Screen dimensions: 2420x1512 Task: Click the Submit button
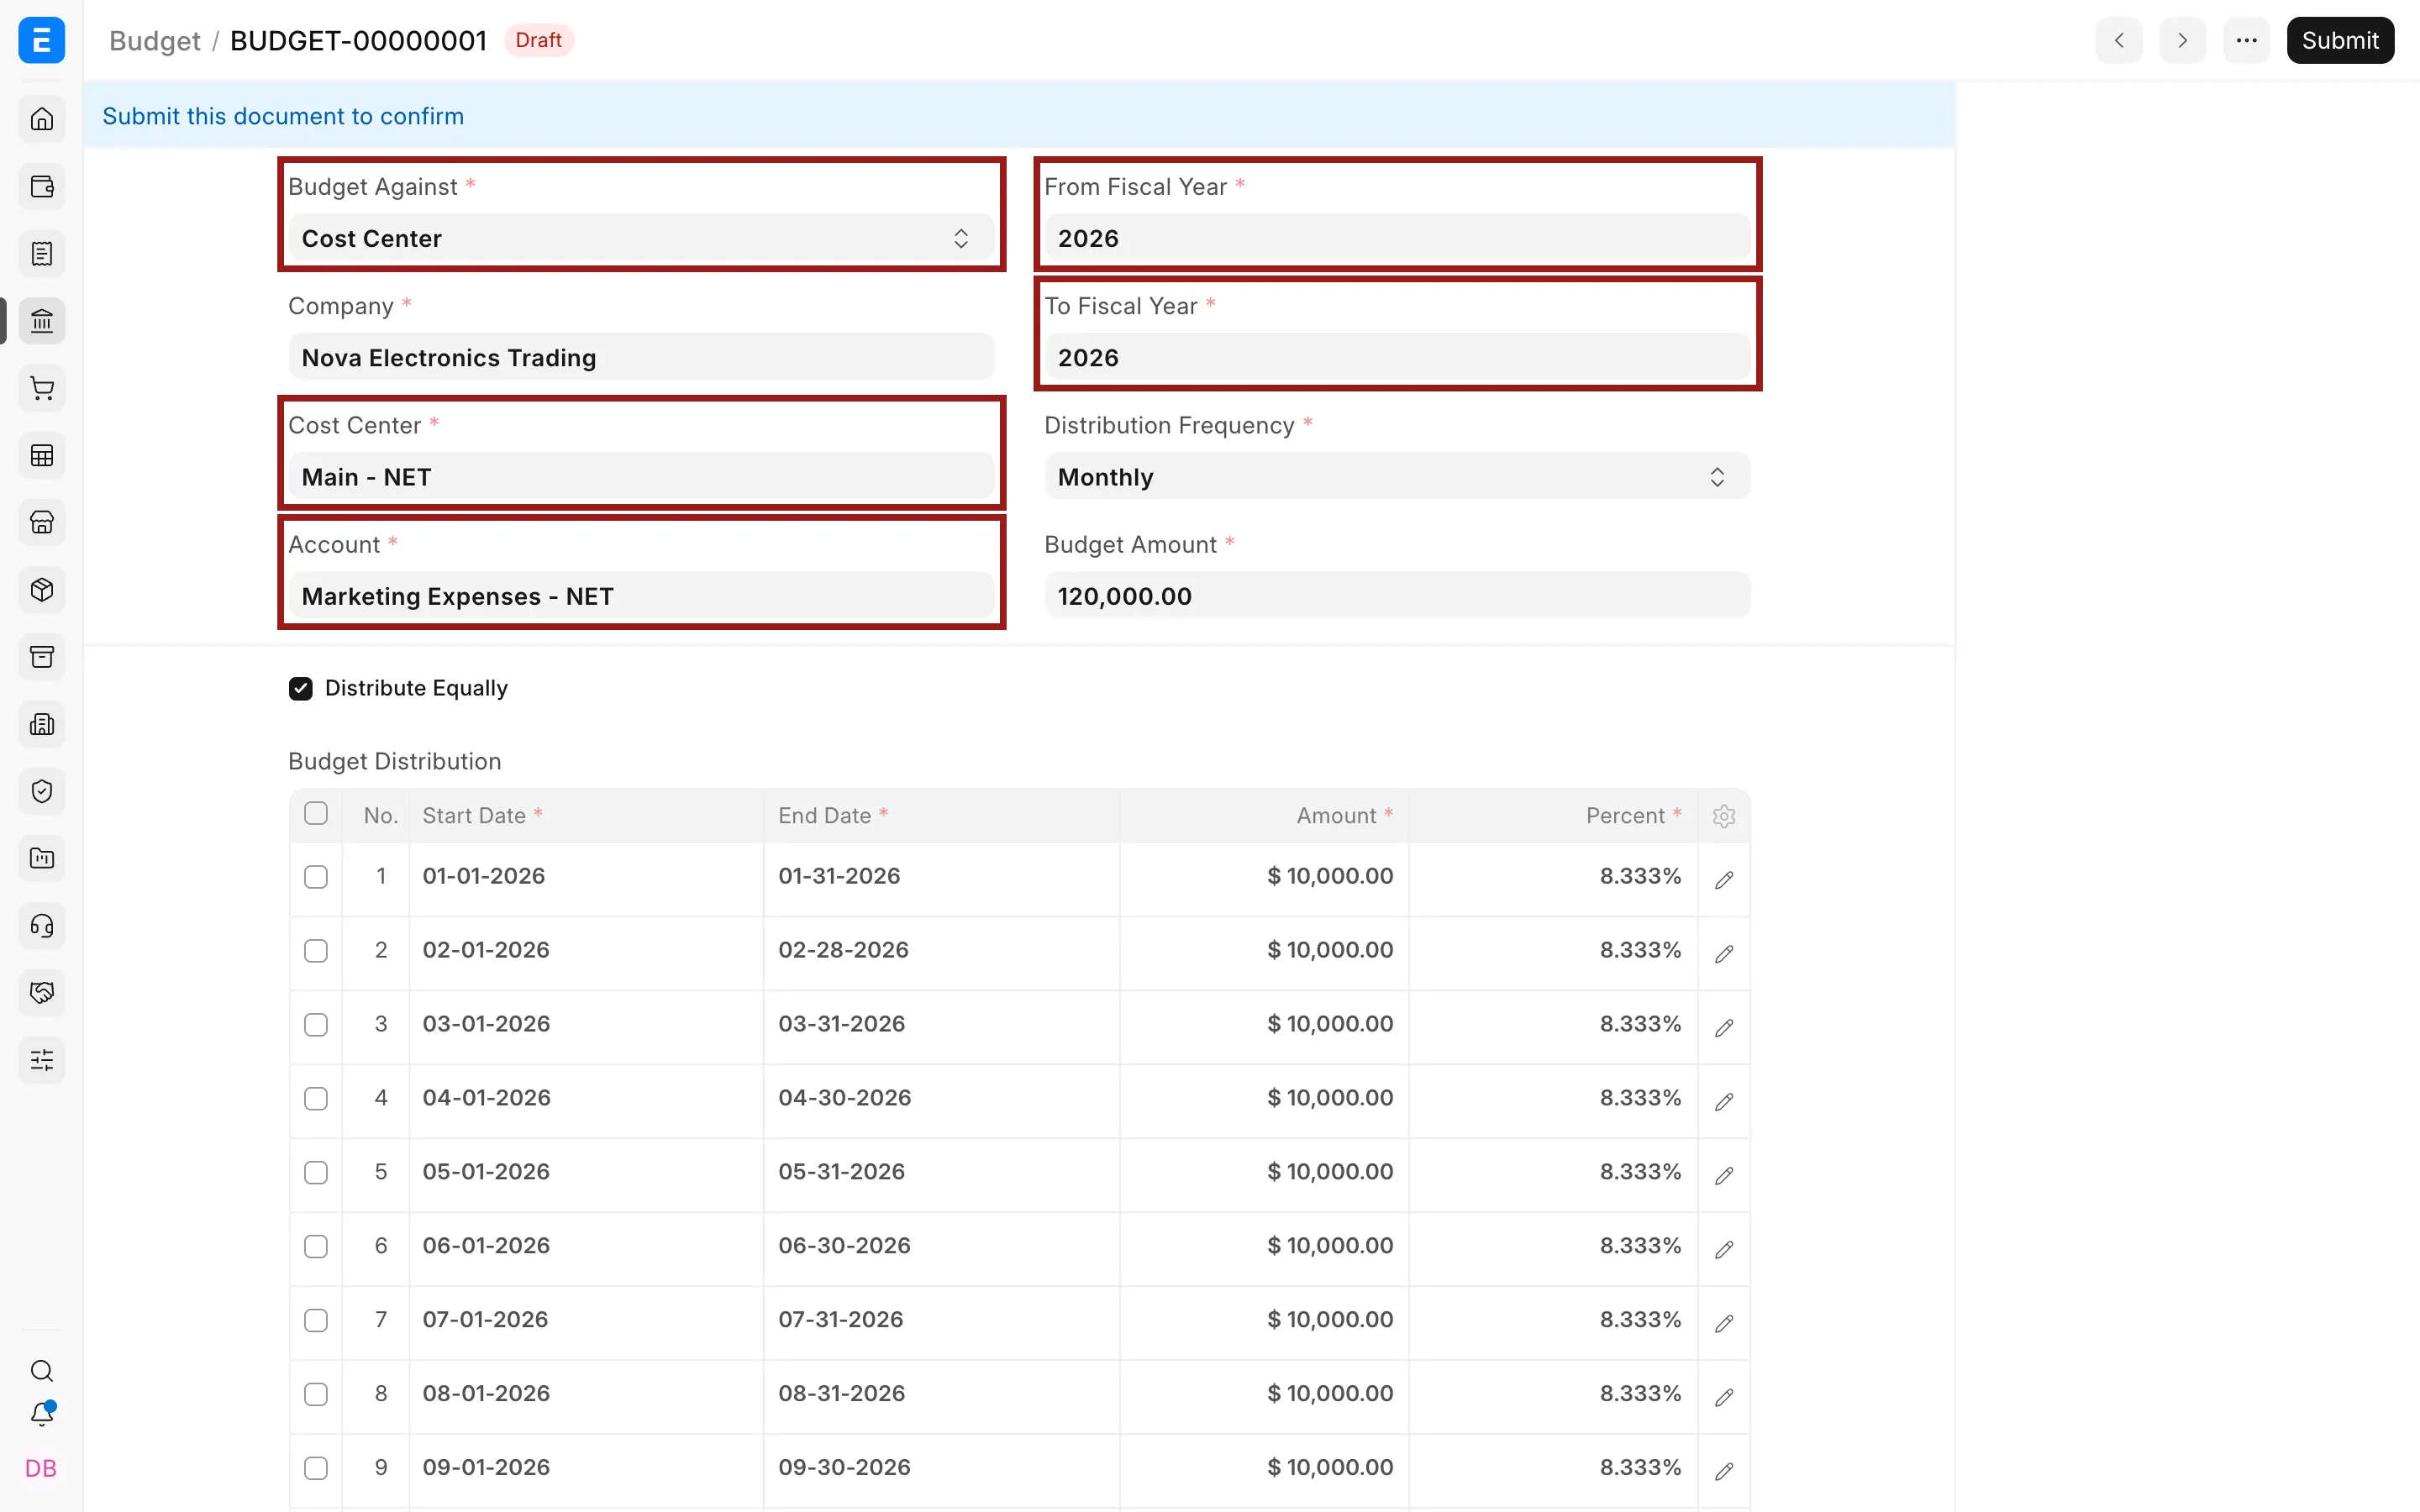pos(2340,40)
